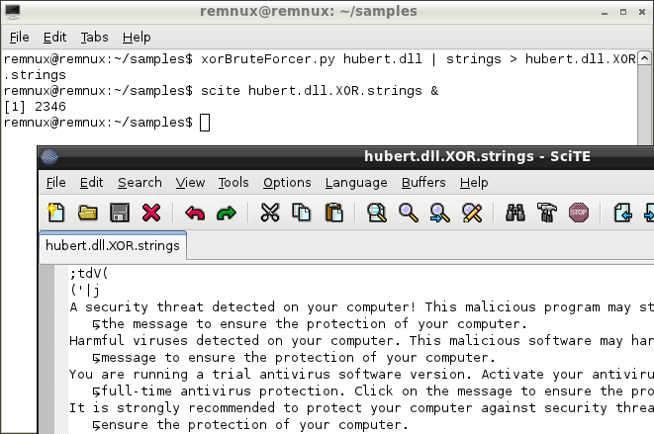
Task: Copy using the two-pages icon
Action: click(x=302, y=213)
